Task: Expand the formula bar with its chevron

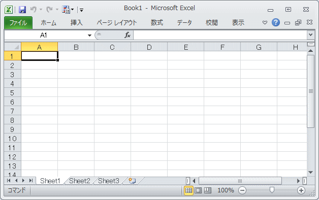Action: pos(311,35)
